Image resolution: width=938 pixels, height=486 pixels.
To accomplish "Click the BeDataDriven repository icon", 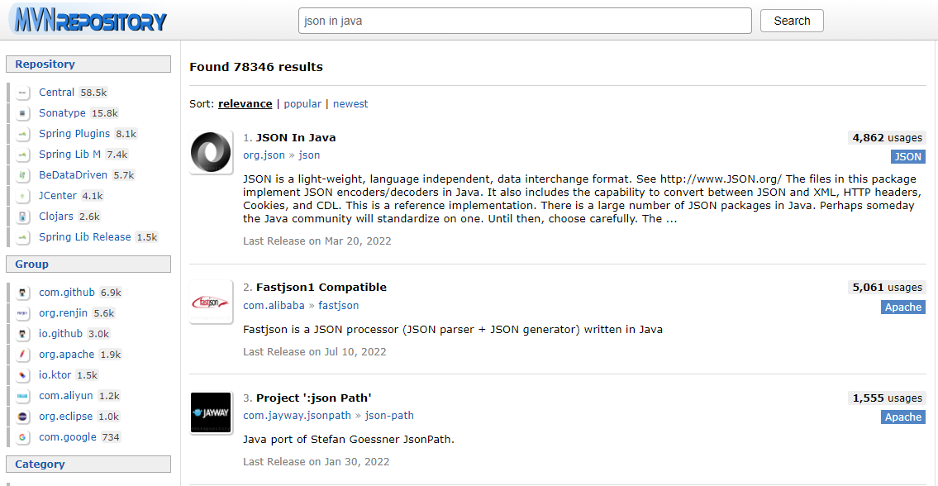I will (23, 175).
